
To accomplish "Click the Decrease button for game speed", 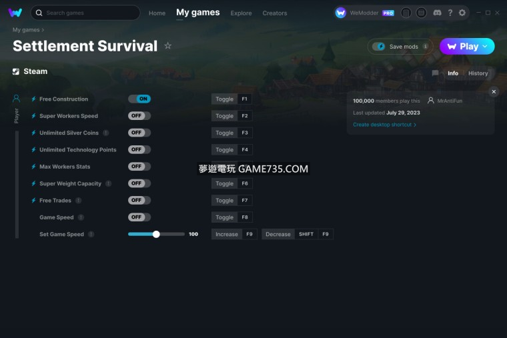I will pyautogui.click(x=278, y=234).
